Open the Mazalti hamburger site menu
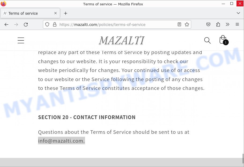 click(x=21, y=40)
